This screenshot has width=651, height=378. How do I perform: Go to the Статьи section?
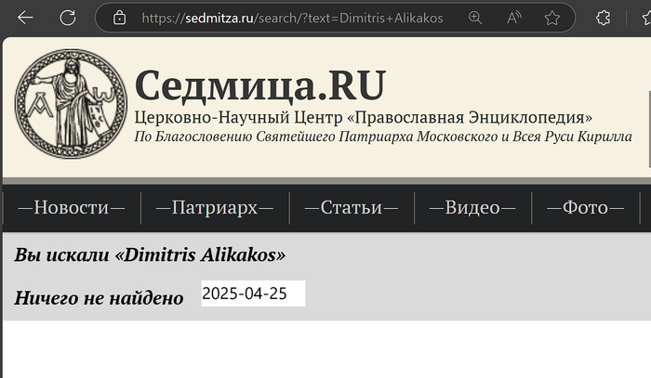pyautogui.click(x=352, y=208)
